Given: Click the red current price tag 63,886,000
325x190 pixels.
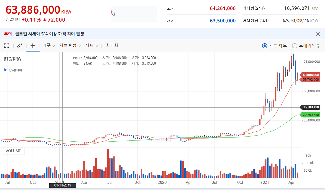Looking at the screenshot, I should tap(310, 75).
